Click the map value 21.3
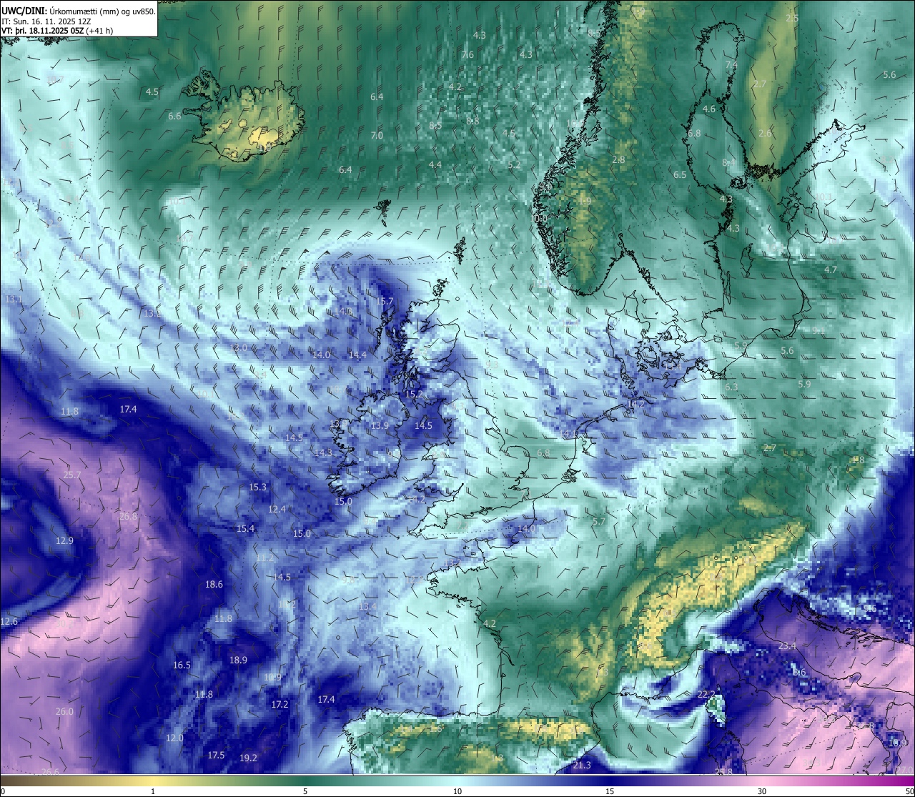This screenshot has width=915, height=797. [x=582, y=766]
